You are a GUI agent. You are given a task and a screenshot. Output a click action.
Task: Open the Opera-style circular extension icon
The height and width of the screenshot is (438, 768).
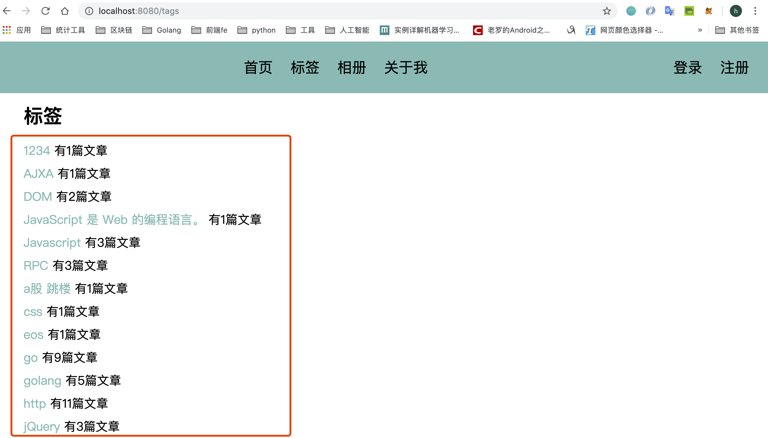pyautogui.click(x=650, y=11)
